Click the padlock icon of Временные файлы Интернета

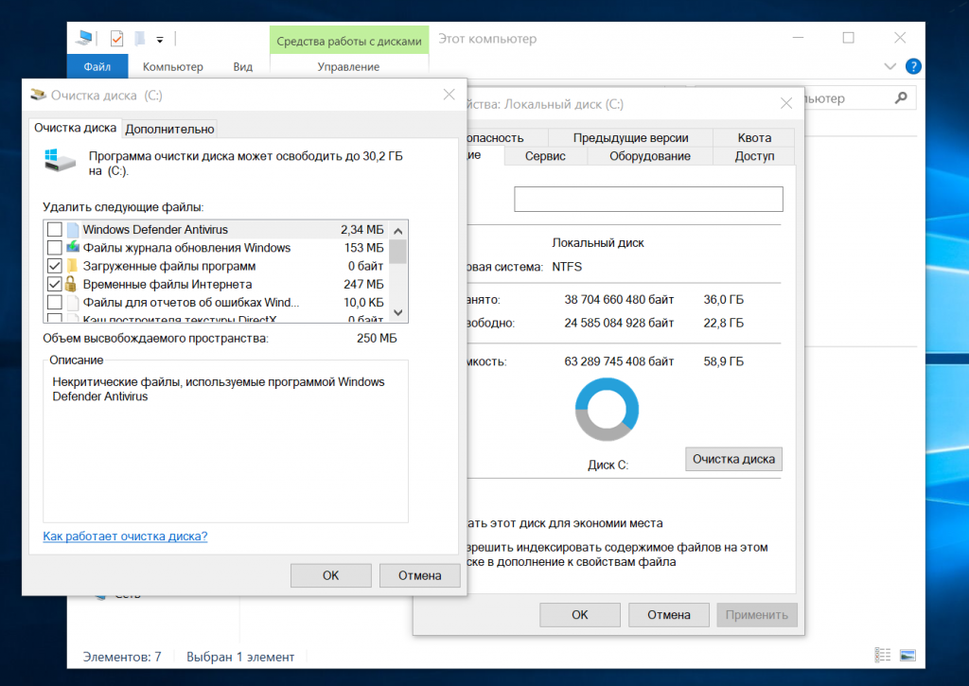point(71,284)
